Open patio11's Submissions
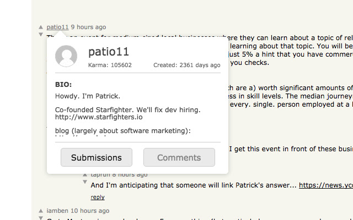This screenshot has width=353, height=220. click(97, 157)
